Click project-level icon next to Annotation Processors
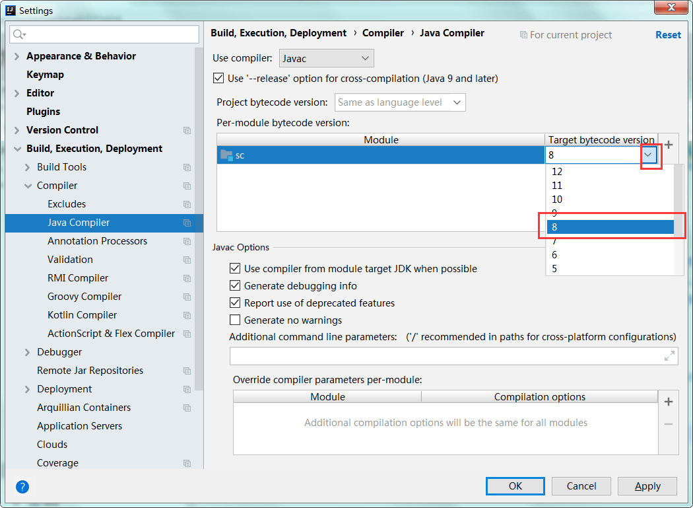Screen dimensions: 693x508 pyautogui.click(x=187, y=242)
